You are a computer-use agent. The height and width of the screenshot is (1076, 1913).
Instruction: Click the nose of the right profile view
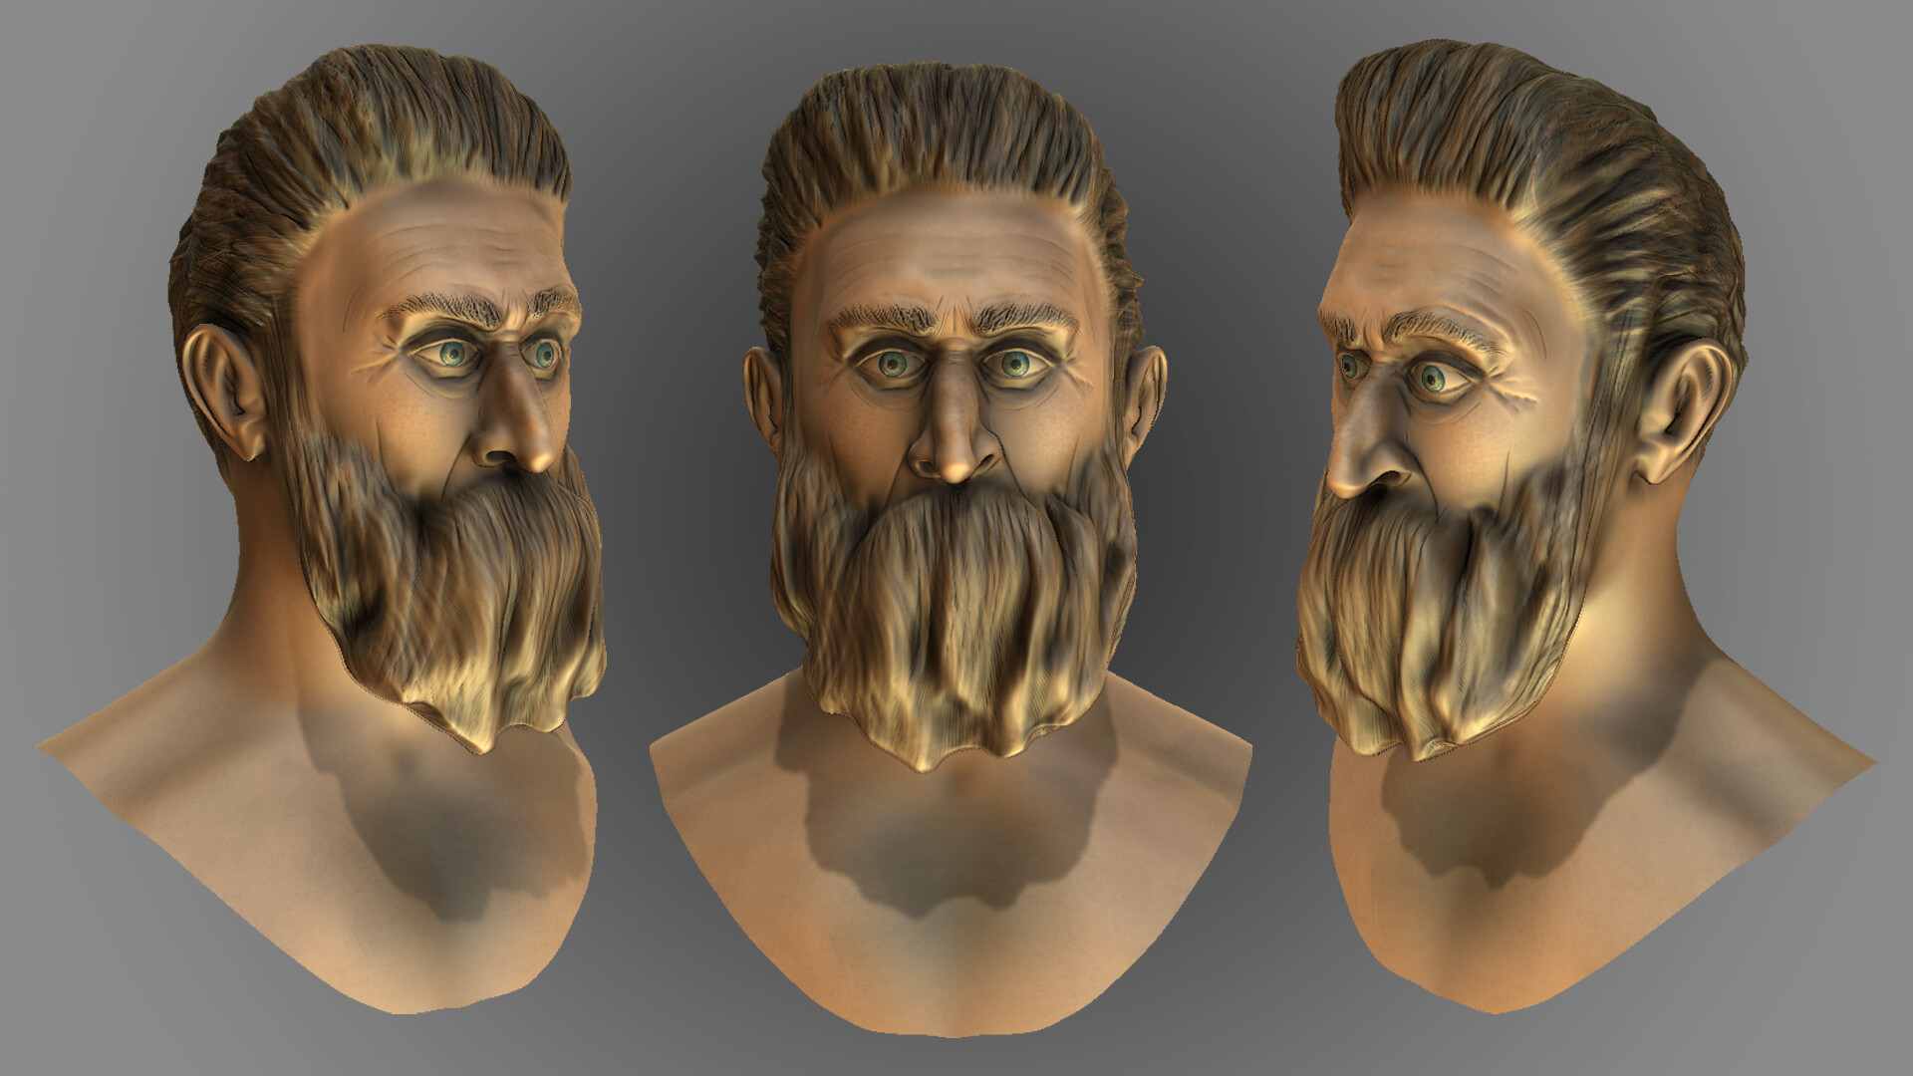[1365, 448]
